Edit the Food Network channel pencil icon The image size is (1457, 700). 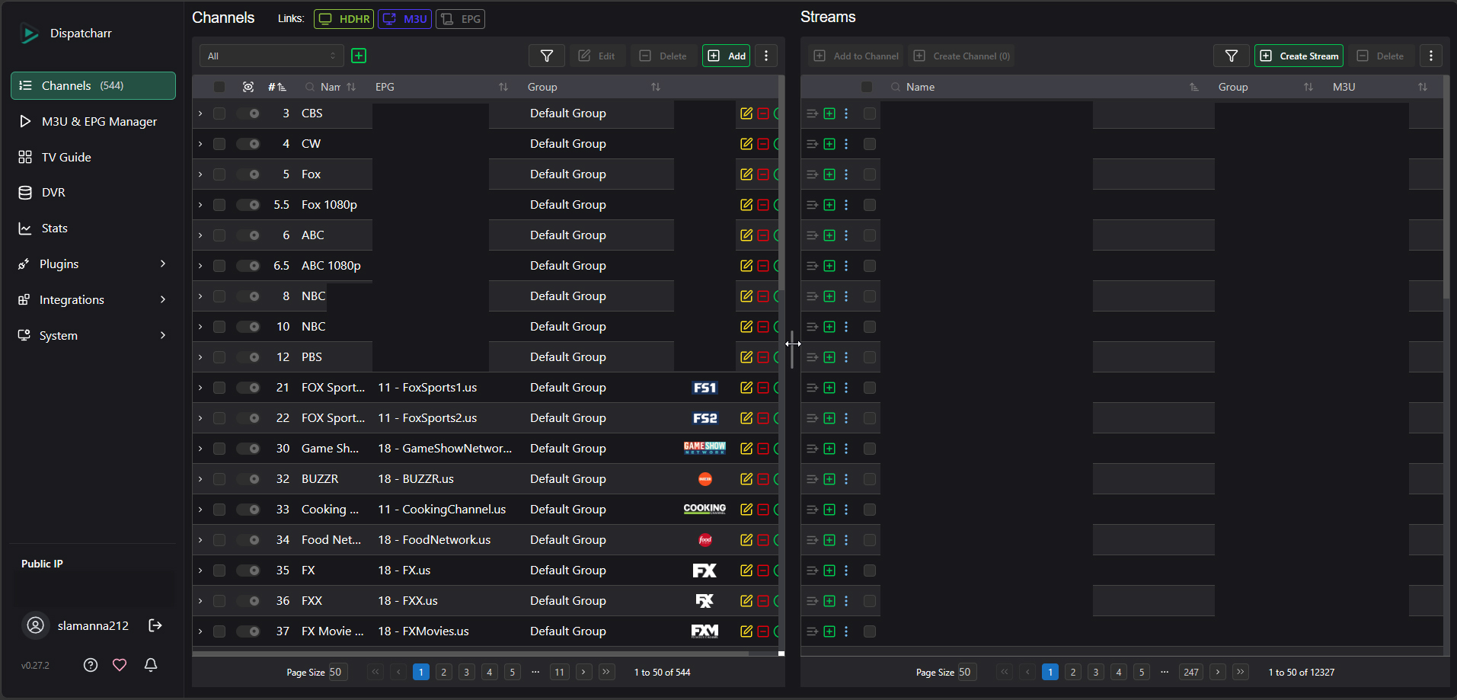[746, 540]
